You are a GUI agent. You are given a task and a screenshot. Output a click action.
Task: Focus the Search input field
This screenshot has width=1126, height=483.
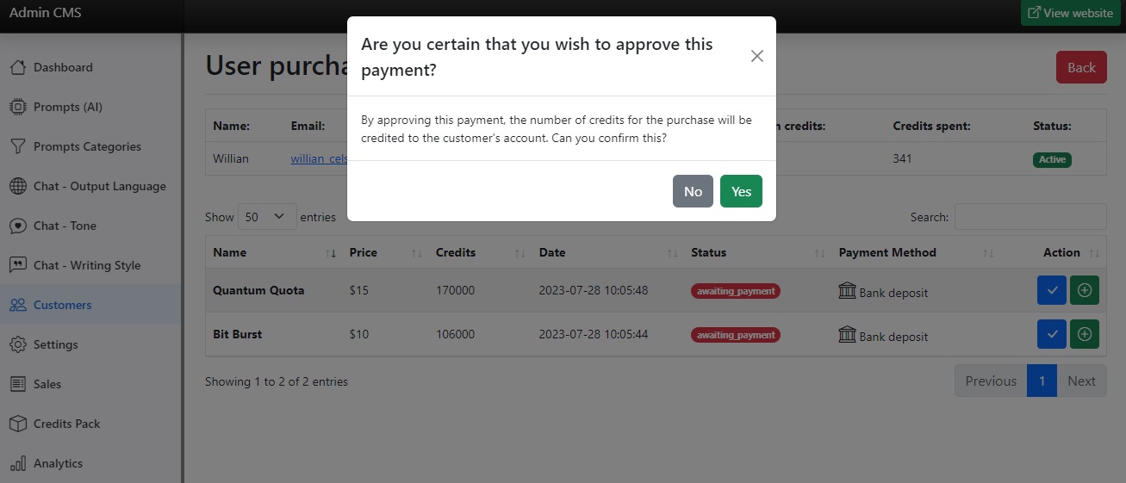coord(1030,217)
